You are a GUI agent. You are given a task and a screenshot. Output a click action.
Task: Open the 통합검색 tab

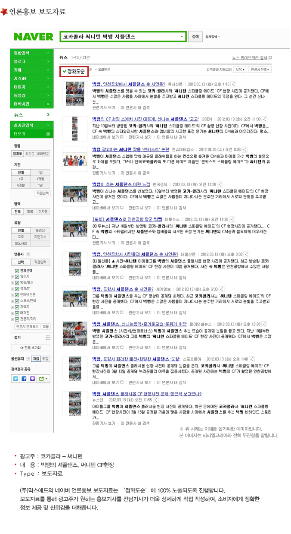point(31,53)
